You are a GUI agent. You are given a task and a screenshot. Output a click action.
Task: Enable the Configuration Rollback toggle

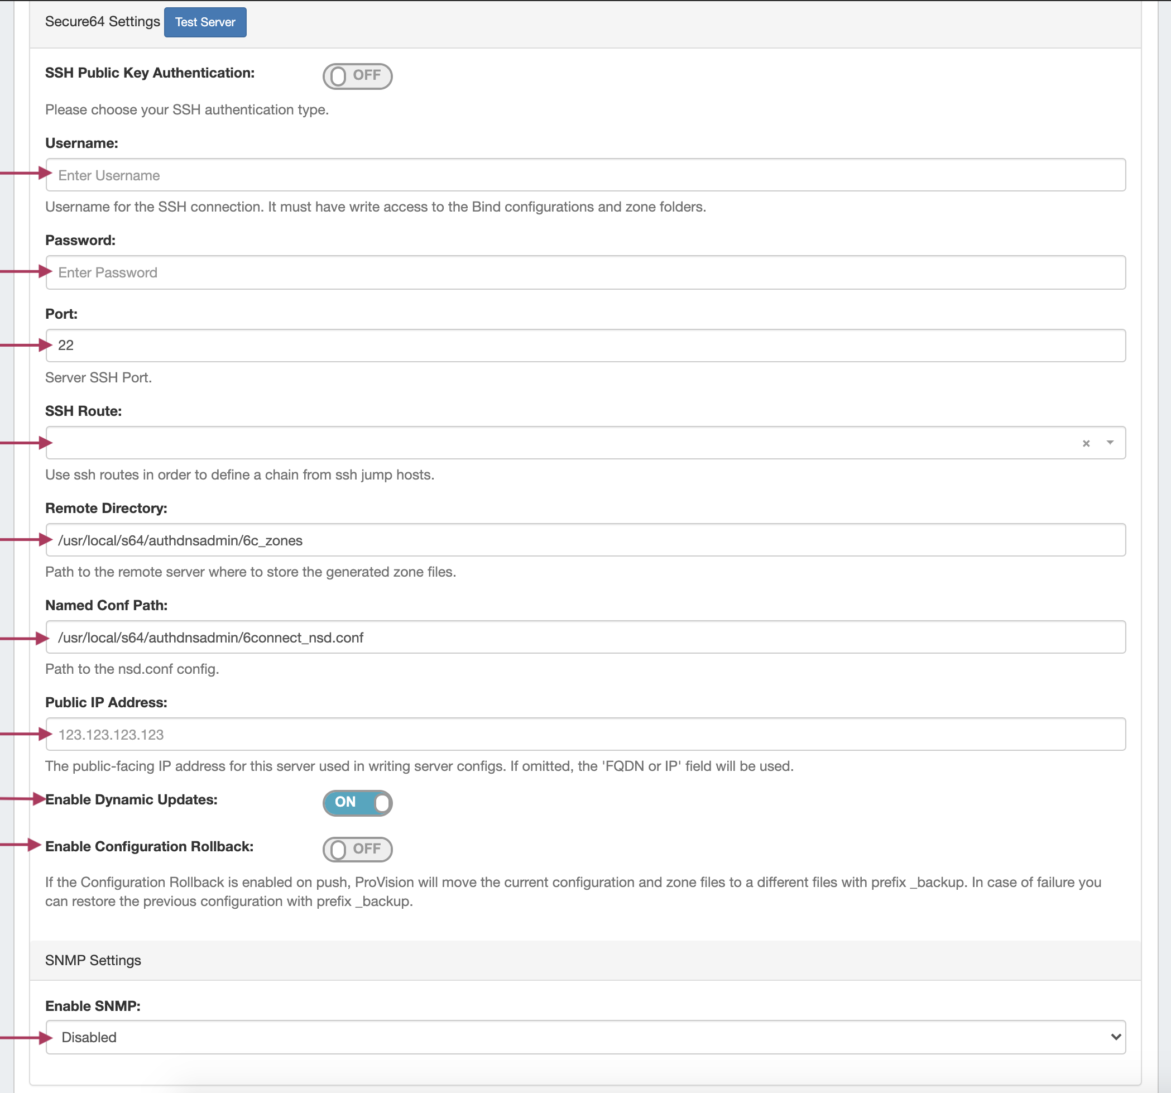coord(357,849)
